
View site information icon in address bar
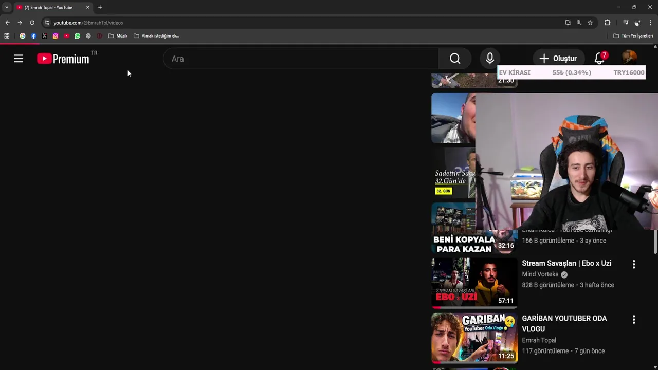pos(47,23)
